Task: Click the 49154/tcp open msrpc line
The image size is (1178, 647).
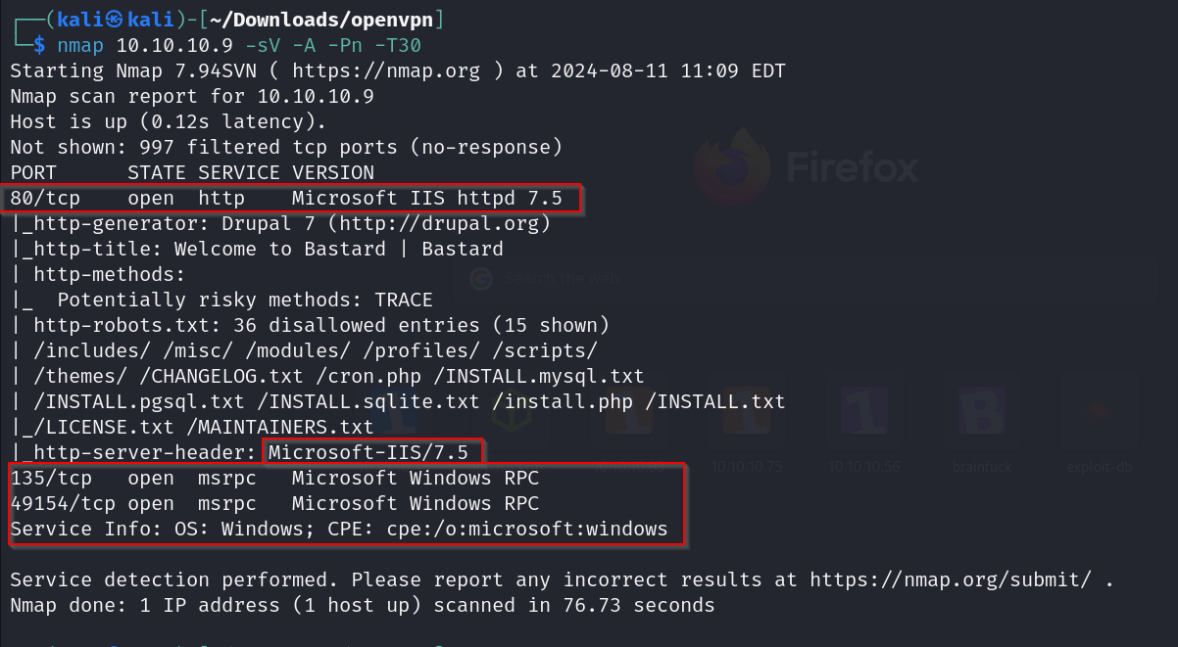Action: 274,504
